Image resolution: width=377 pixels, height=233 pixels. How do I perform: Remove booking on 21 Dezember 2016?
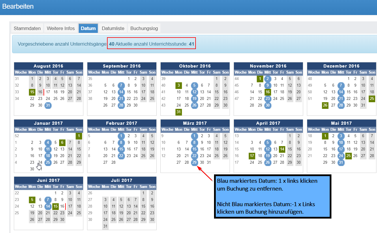(341, 99)
